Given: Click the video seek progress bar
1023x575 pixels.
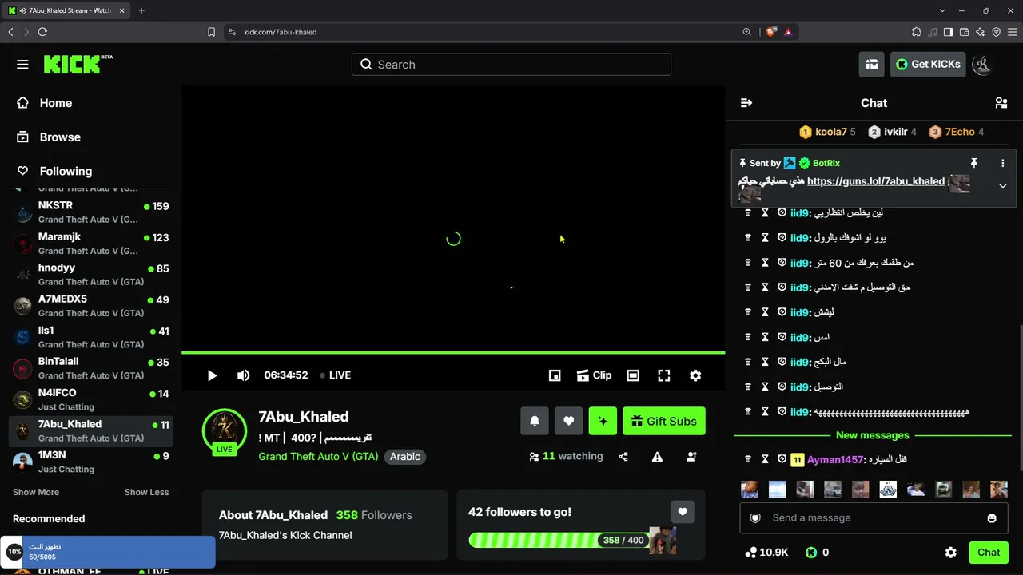Looking at the screenshot, I should 453,352.
